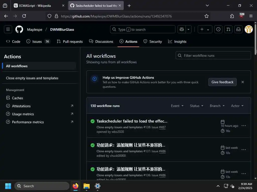Viewport: 257px width, 192px height.
Task: Open issue #487 link
Action: (x=162, y=127)
